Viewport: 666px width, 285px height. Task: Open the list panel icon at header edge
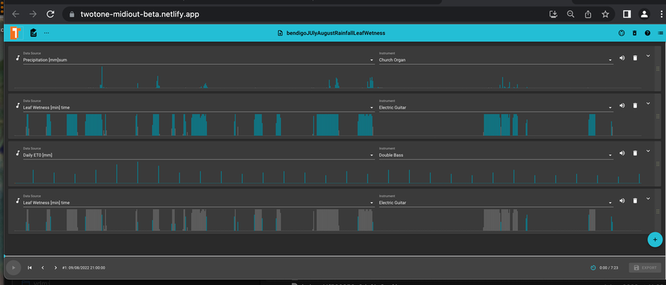tap(660, 33)
